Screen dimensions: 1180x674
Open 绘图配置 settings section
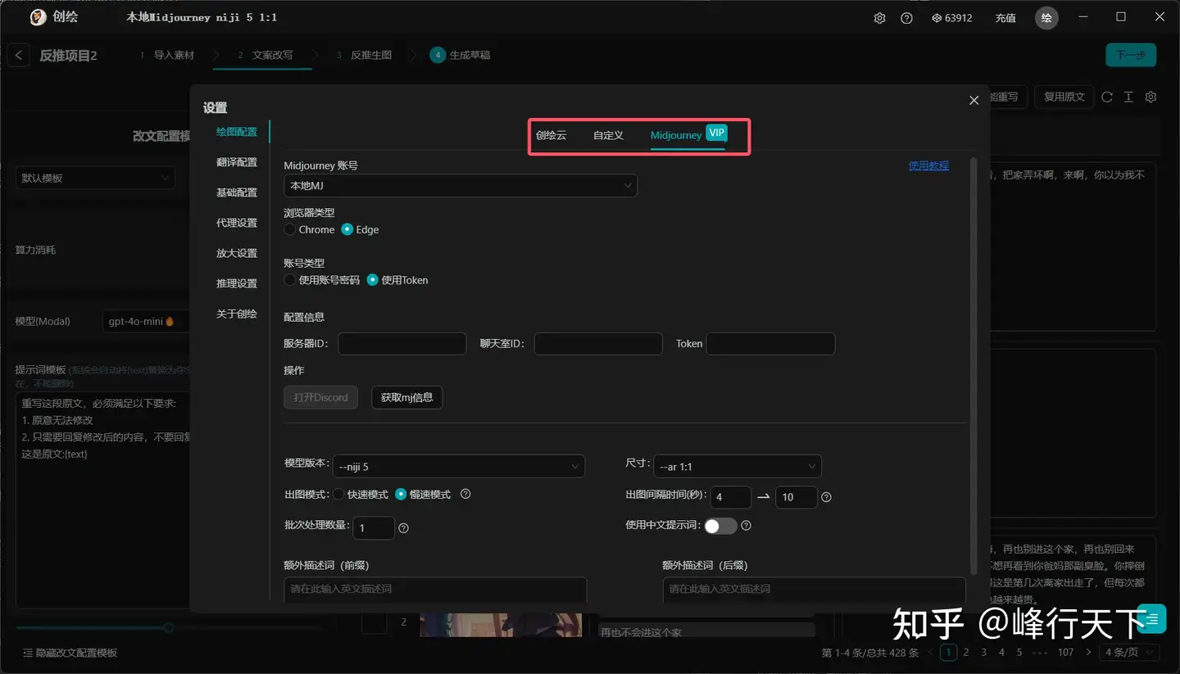point(237,131)
